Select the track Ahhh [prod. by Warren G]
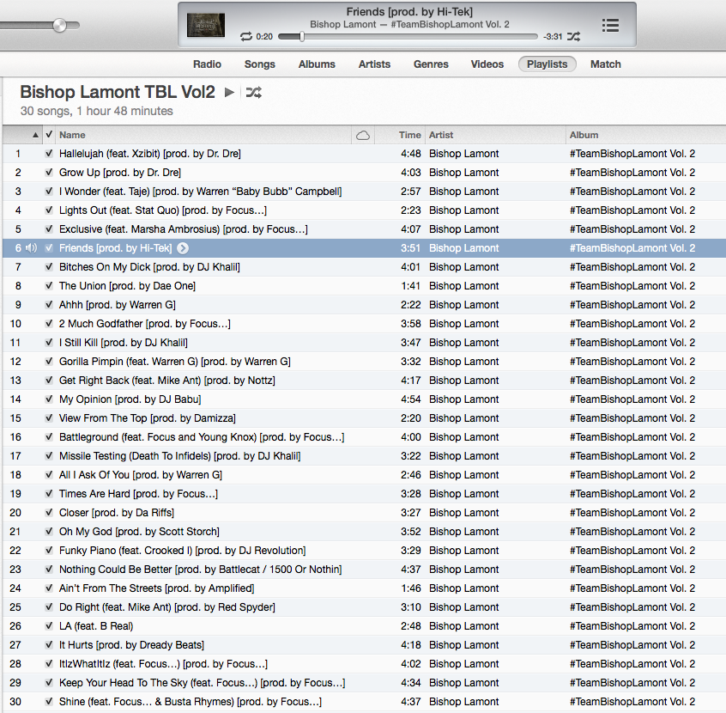This screenshot has height=713, width=726. pyautogui.click(x=118, y=305)
